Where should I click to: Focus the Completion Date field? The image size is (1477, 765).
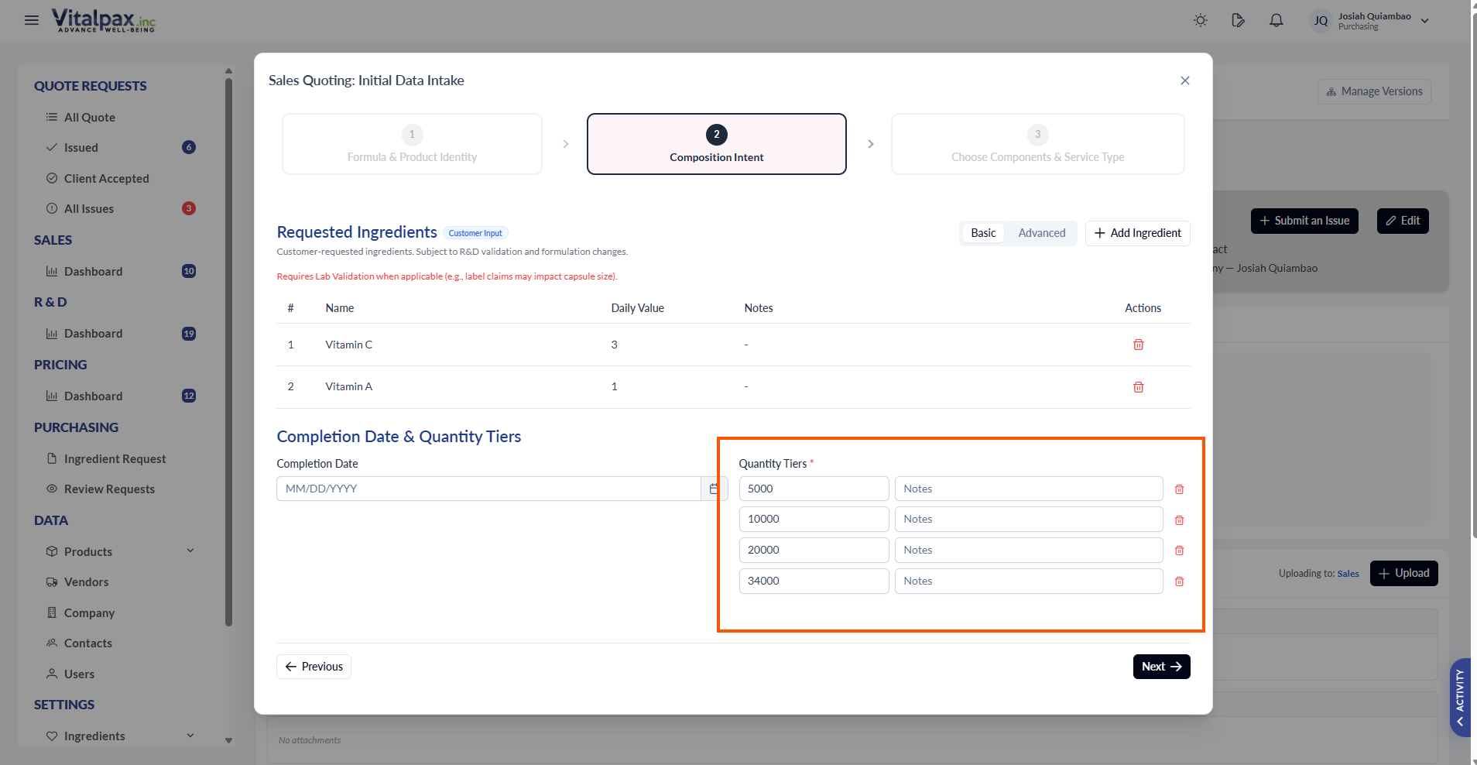(x=488, y=489)
